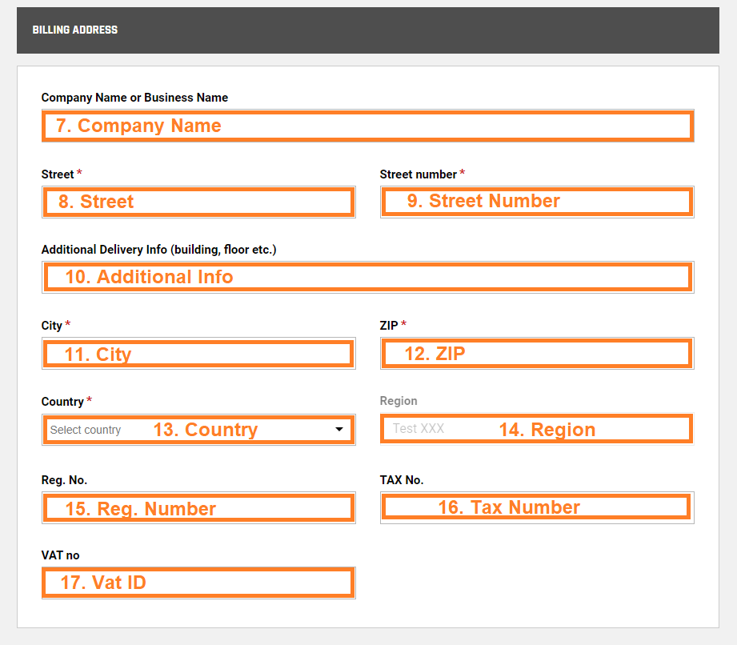Click the 'TAX No.' label text
The image size is (737, 645).
coord(402,480)
